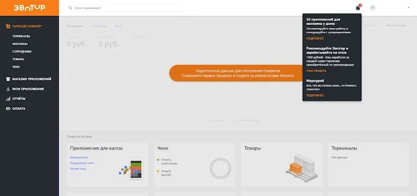Open the Разделение чека link
The height and width of the screenshot is (196, 417).
coord(82,163)
